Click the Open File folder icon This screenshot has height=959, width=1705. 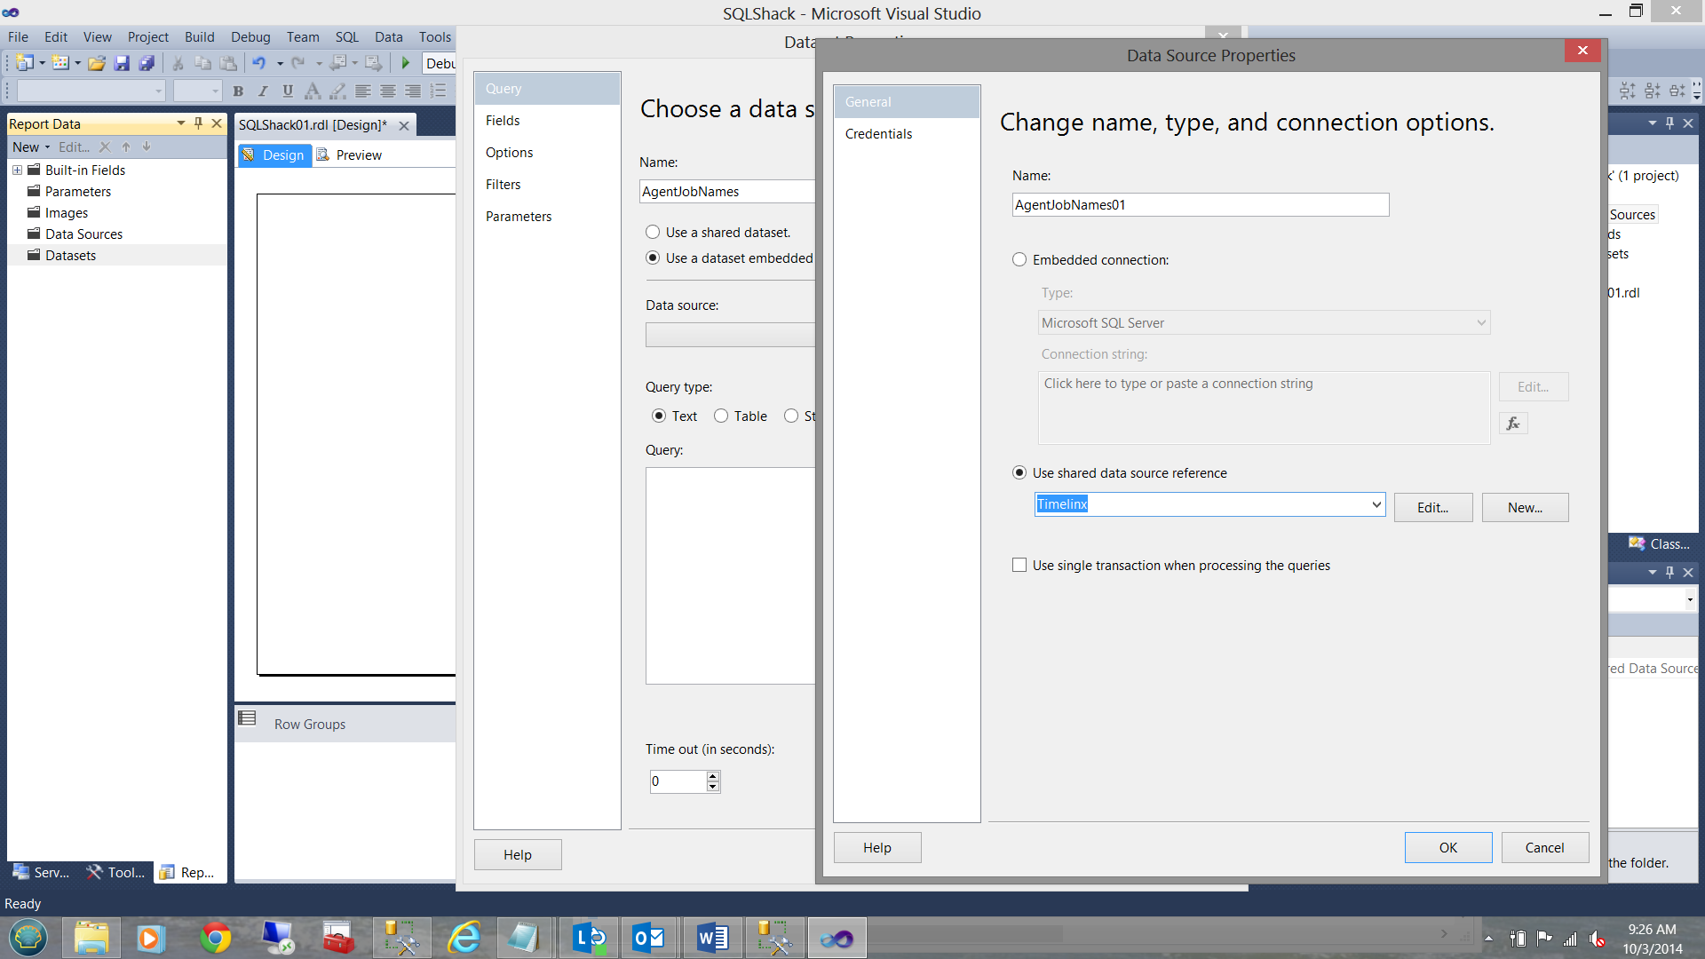[x=97, y=63]
